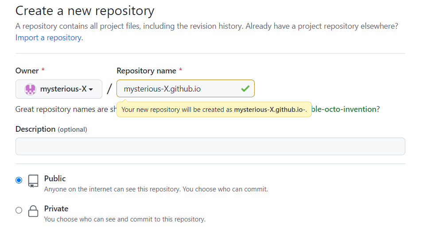Open the Owner dropdown mysterious-X
This screenshot has width=431, height=229.
(59, 89)
